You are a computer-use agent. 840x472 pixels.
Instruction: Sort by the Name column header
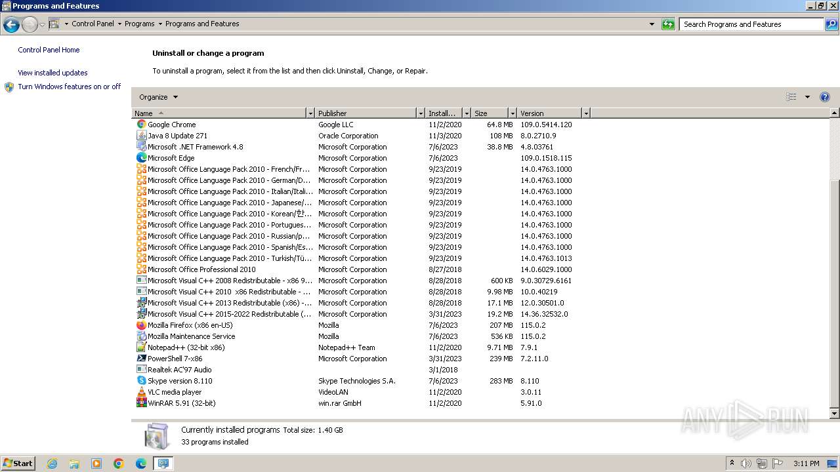[219, 113]
